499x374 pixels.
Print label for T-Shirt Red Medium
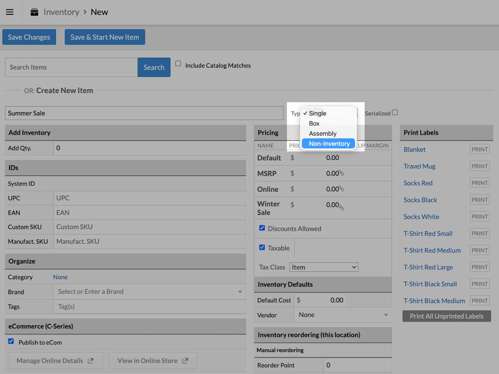[x=480, y=250]
